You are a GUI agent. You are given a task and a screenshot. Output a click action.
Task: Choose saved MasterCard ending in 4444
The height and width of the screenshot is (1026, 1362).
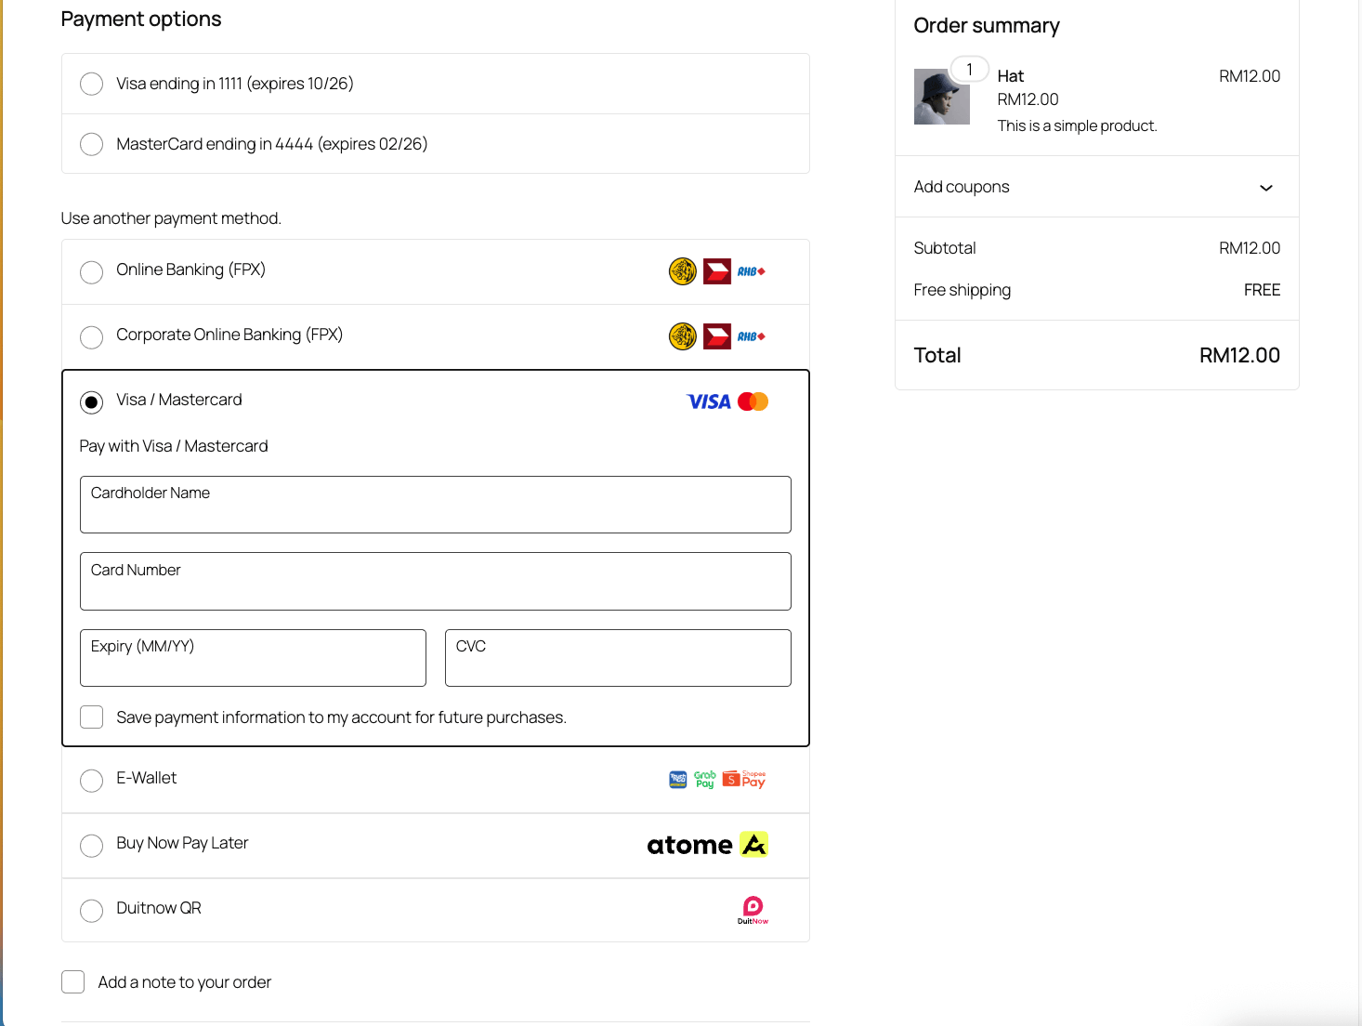click(91, 144)
